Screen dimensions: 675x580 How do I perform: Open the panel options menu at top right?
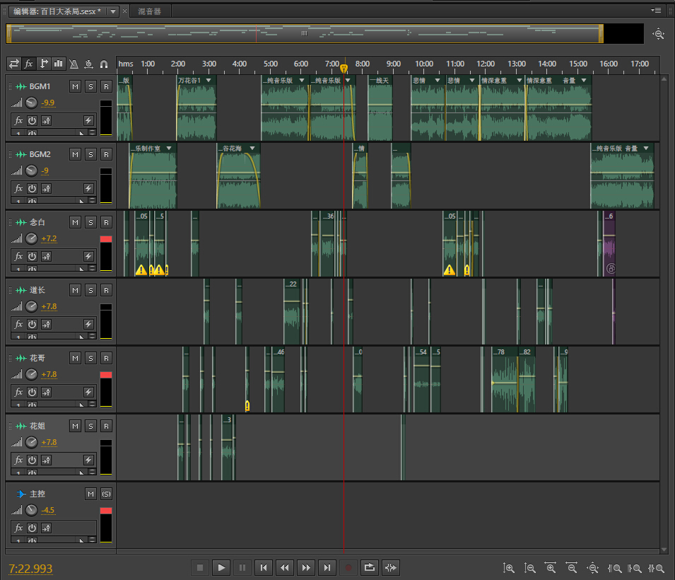pyautogui.click(x=657, y=11)
